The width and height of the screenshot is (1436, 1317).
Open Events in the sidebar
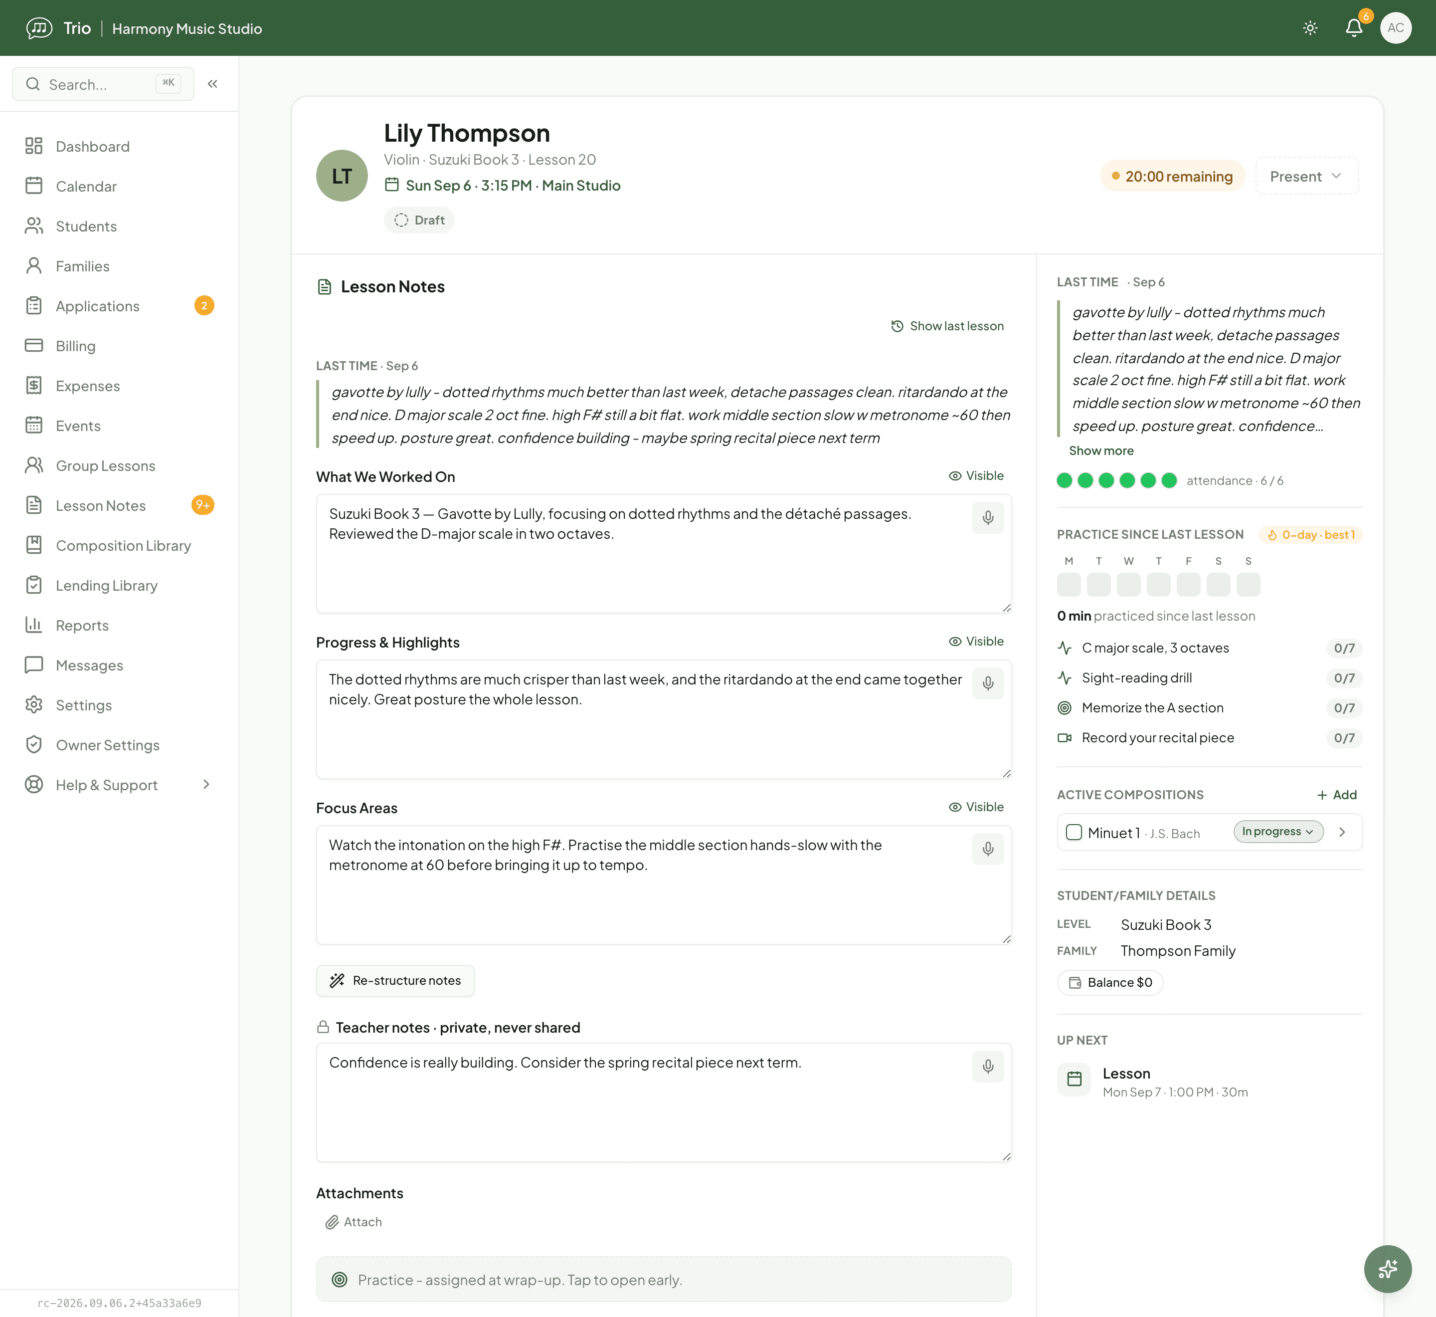point(119,426)
